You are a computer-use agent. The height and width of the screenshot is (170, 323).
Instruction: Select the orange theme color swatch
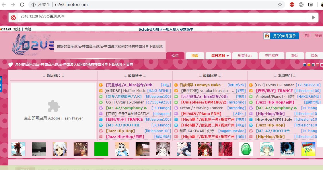tap(309, 65)
